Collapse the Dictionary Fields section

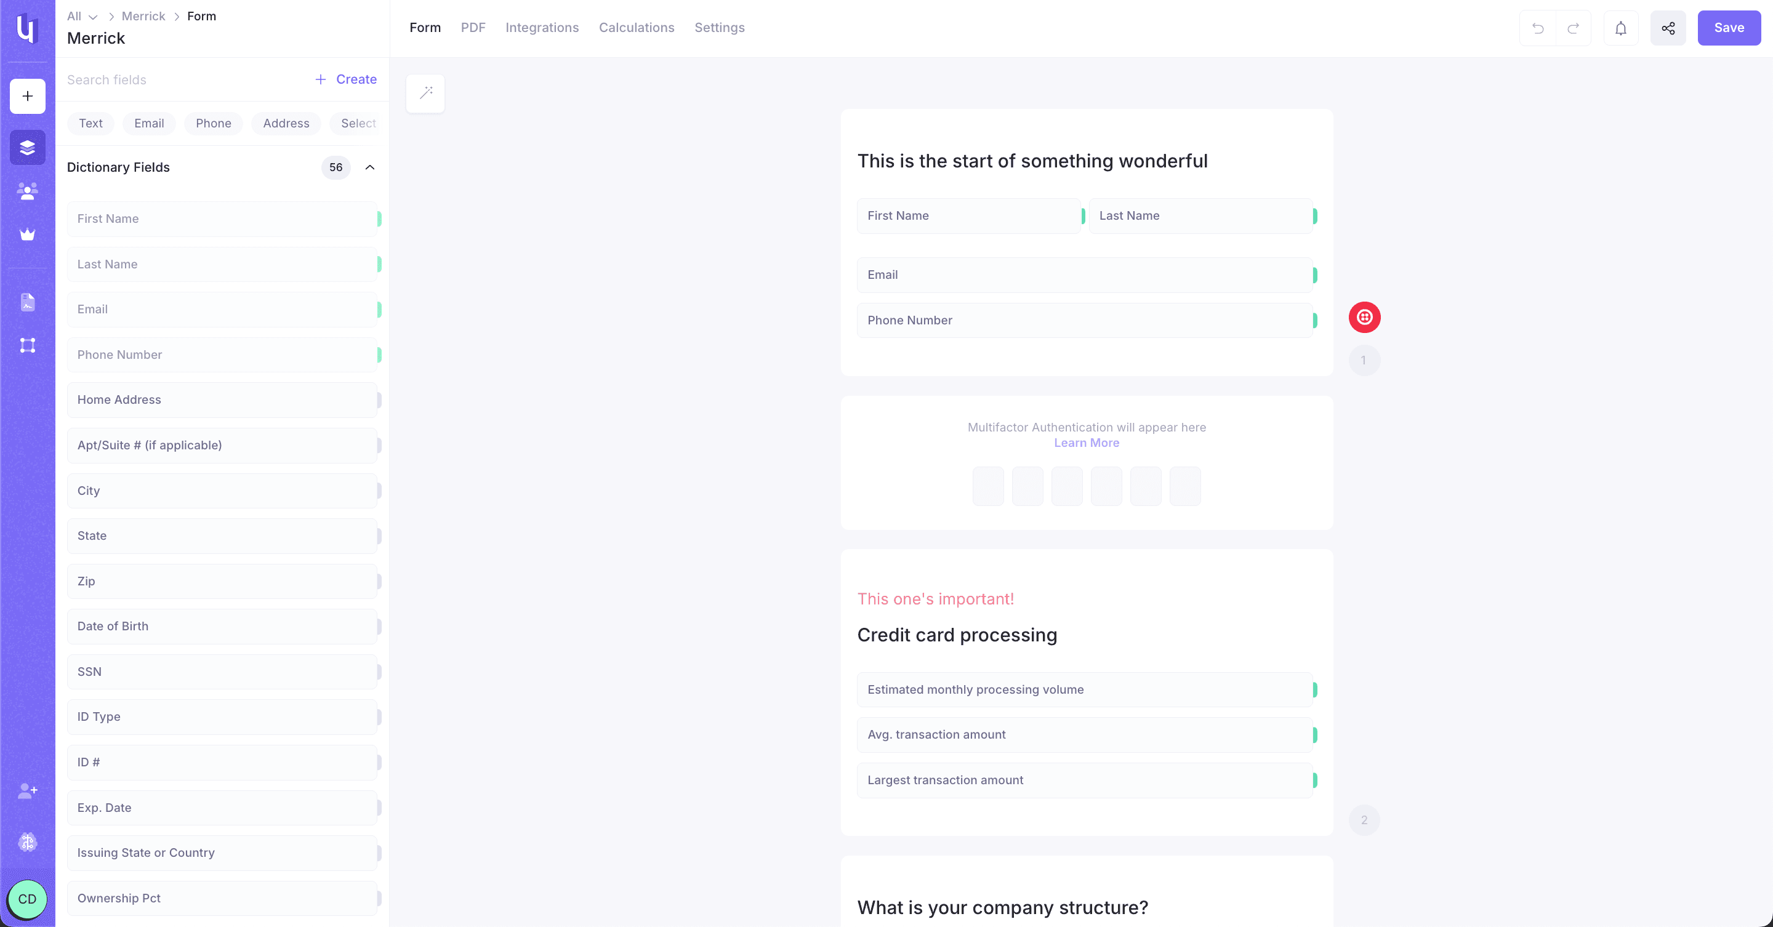369,167
